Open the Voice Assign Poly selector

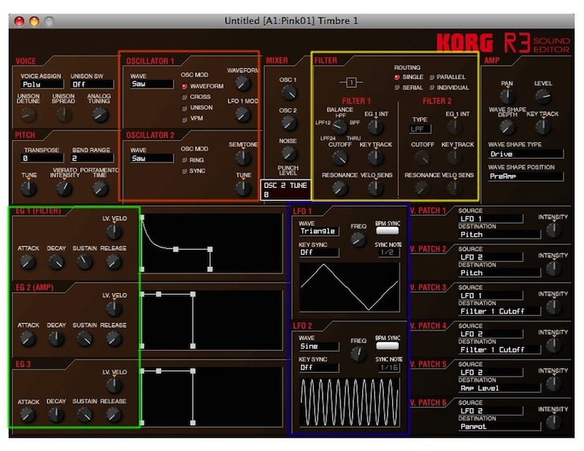(42, 85)
